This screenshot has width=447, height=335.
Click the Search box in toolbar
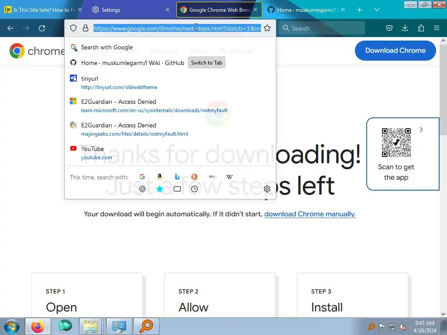pos(322,28)
